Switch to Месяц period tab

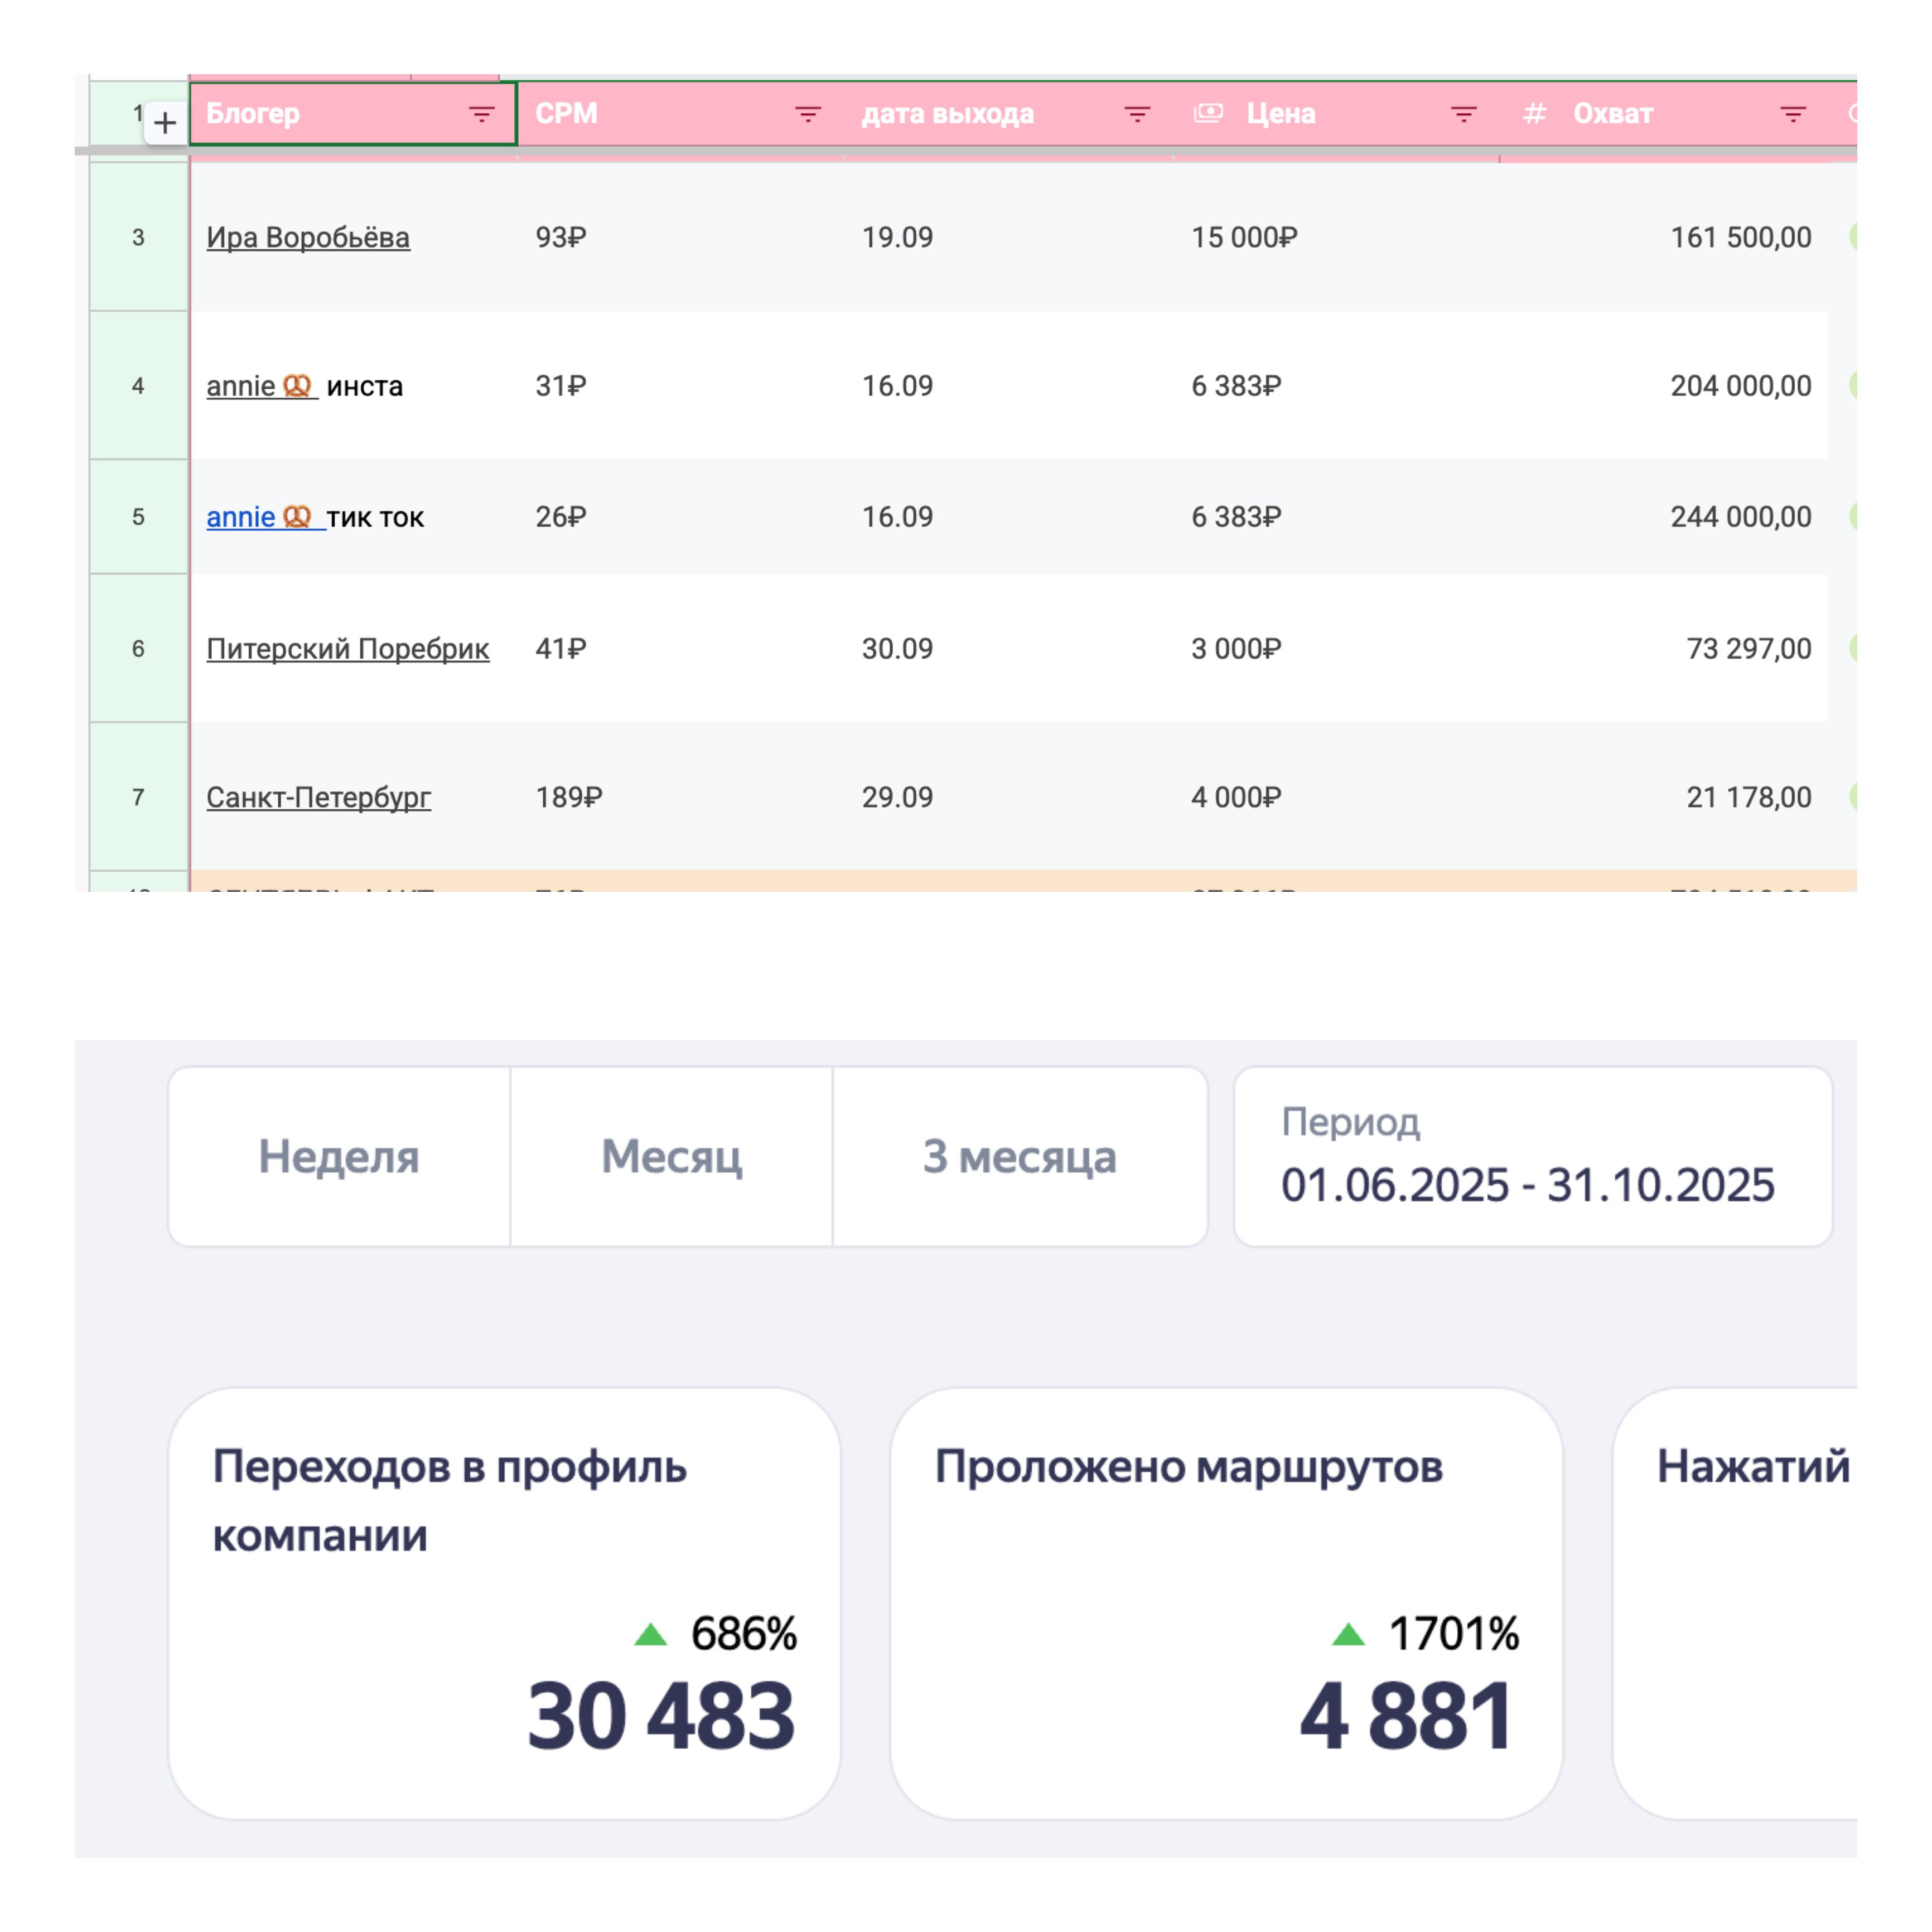[671, 1156]
